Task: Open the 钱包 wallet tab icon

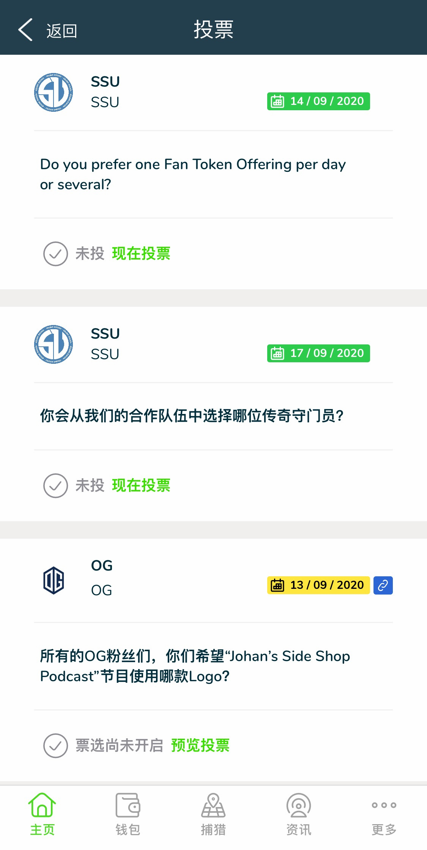Action: 128,805
